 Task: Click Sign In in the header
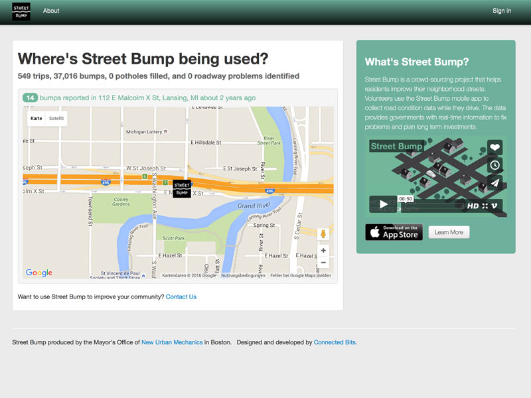click(502, 11)
